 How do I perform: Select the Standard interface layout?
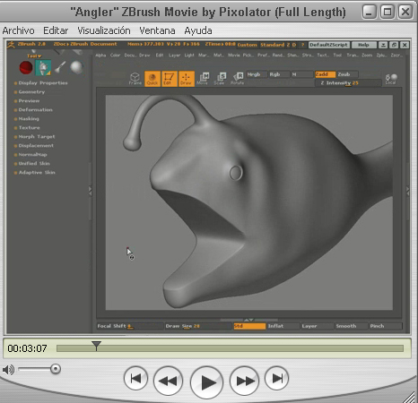tap(272, 45)
